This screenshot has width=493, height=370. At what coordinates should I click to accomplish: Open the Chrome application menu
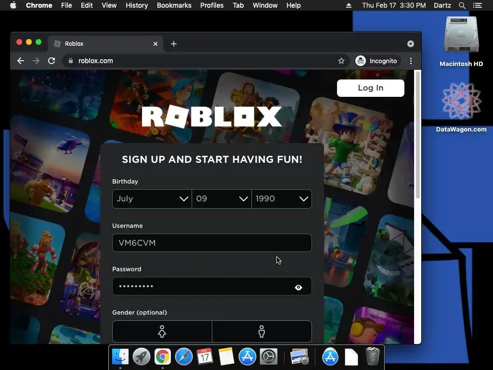[x=39, y=5]
